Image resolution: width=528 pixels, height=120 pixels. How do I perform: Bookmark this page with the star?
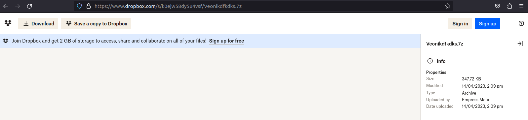(448, 6)
